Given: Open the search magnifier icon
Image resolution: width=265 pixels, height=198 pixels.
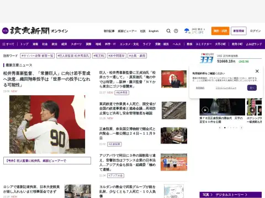Looking at the screenshot, I should coord(168,31).
